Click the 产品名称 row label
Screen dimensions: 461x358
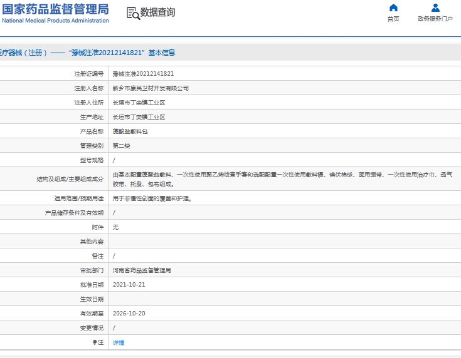click(x=92, y=131)
